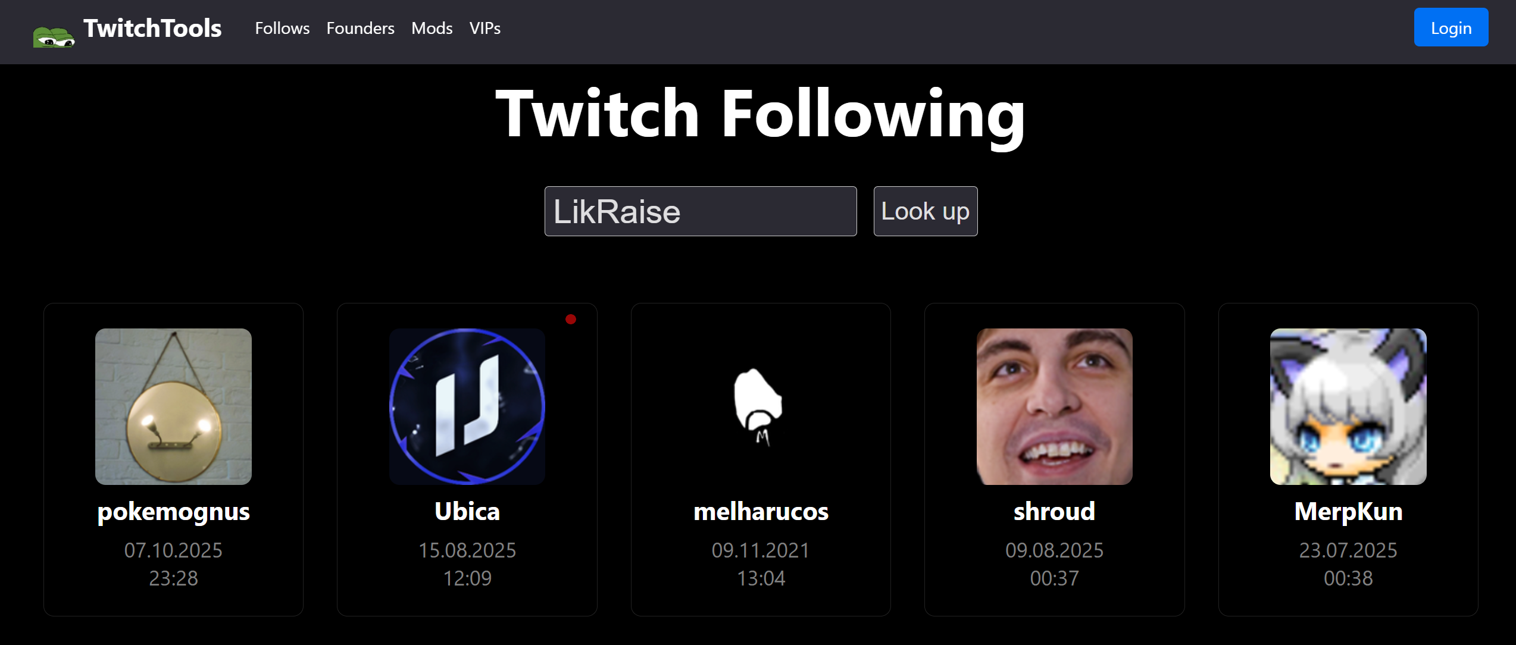Select the melharucos channel name

(761, 512)
